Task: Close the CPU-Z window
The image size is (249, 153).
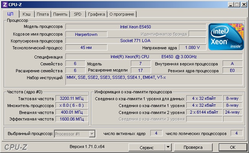Action: (x=244, y=5)
